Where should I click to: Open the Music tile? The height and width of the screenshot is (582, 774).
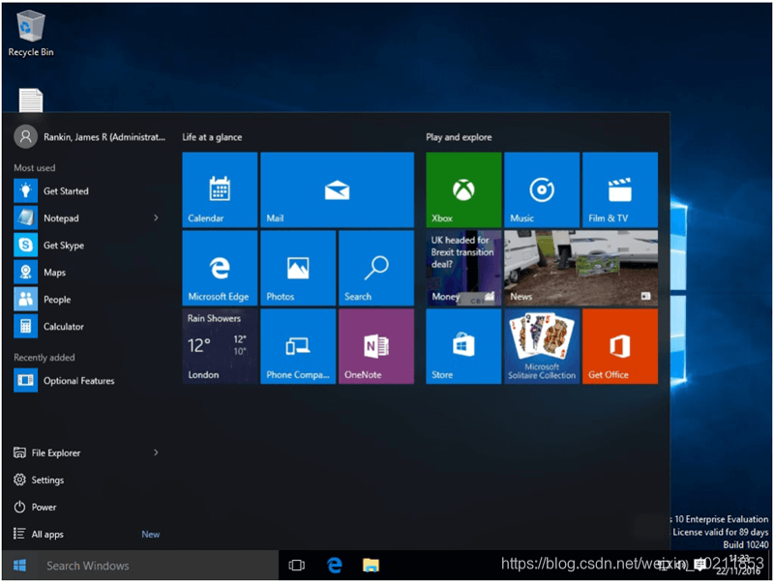(x=542, y=189)
